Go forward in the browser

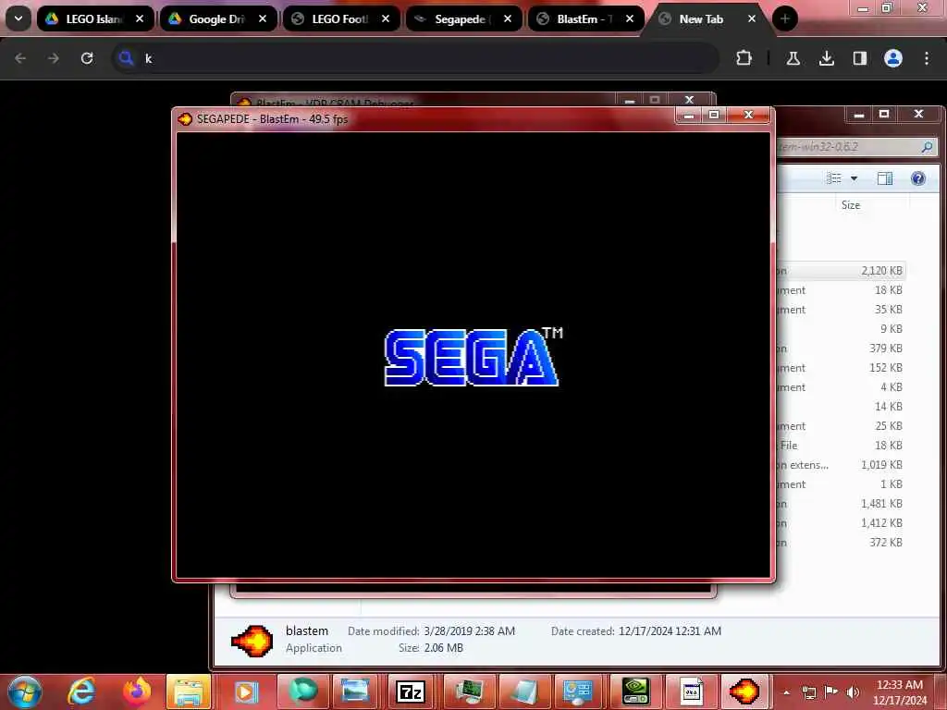(x=54, y=58)
